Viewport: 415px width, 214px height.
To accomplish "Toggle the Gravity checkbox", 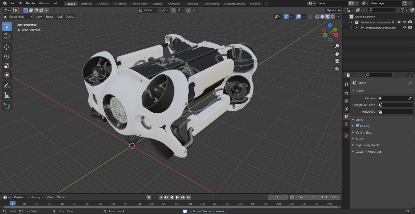I will point(358,126).
